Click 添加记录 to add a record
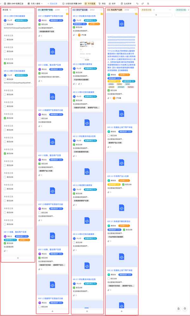Screen dimensions: 190x316 click(52, 3)
